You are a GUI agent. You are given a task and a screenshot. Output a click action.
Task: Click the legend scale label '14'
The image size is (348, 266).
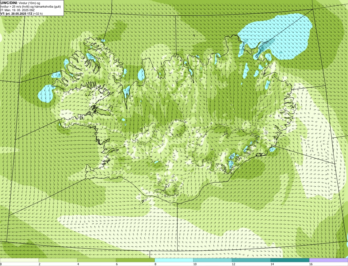(x=272, y=264)
